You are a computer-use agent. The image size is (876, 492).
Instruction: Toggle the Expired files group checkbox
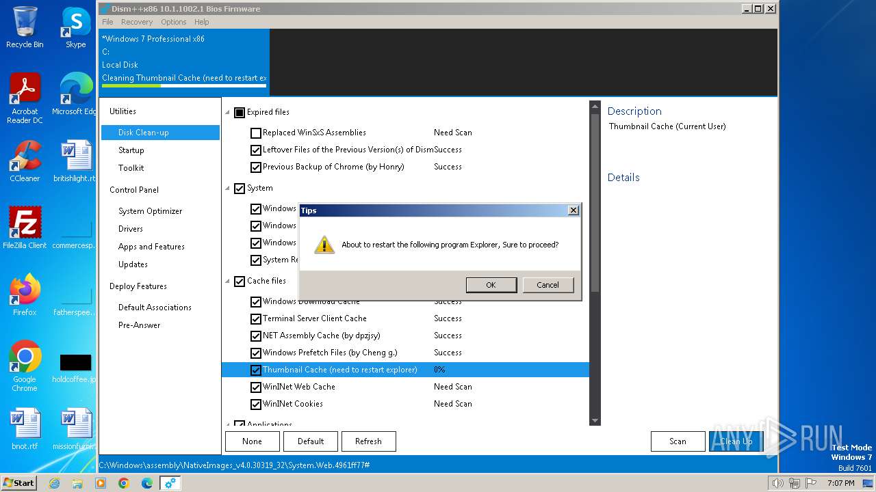(240, 113)
